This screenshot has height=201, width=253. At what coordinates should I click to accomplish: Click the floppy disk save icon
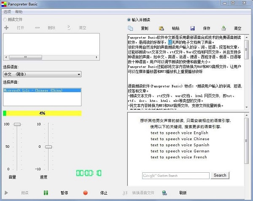click(x=192, y=28)
